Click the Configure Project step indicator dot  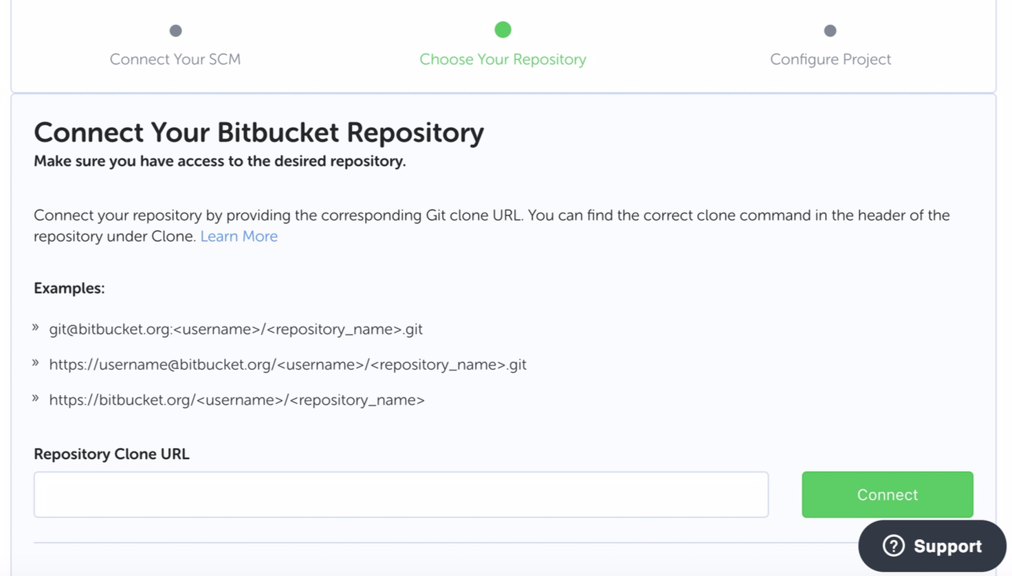(x=830, y=30)
